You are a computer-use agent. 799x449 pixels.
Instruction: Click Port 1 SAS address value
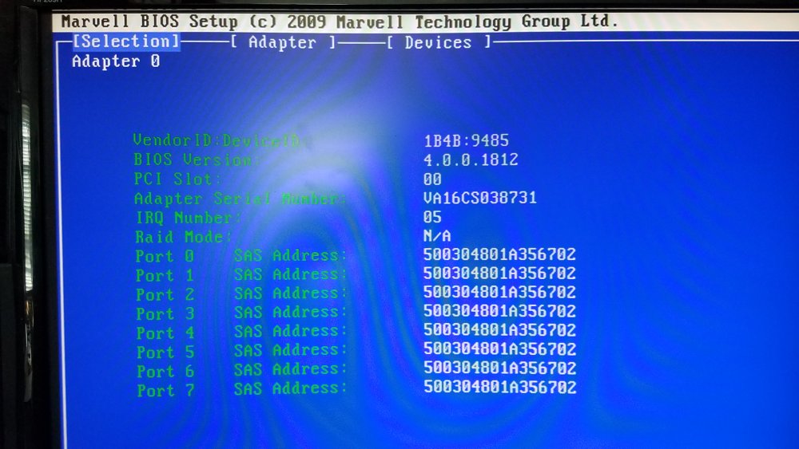click(500, 273)
